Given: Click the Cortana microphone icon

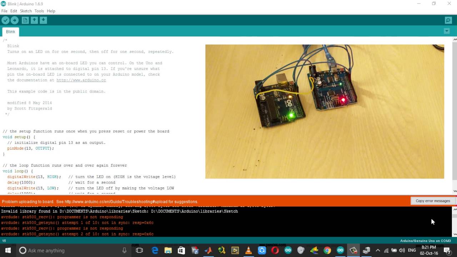Looking at the screenshot, I should tap(124, 250).
